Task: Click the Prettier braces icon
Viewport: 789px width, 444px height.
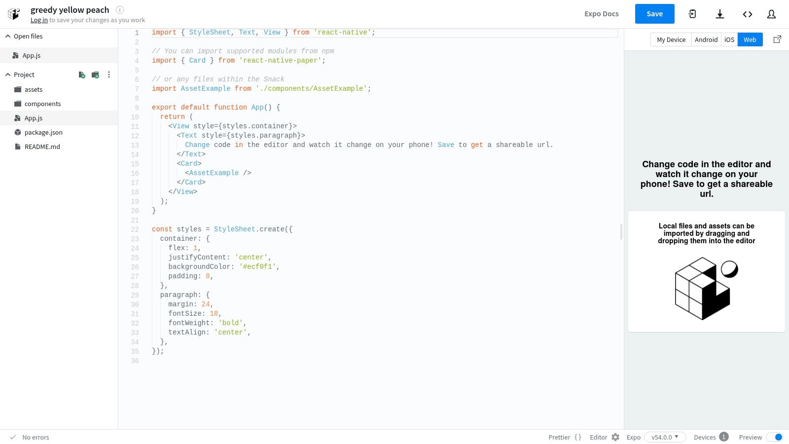Action: (x=578, y=437)
